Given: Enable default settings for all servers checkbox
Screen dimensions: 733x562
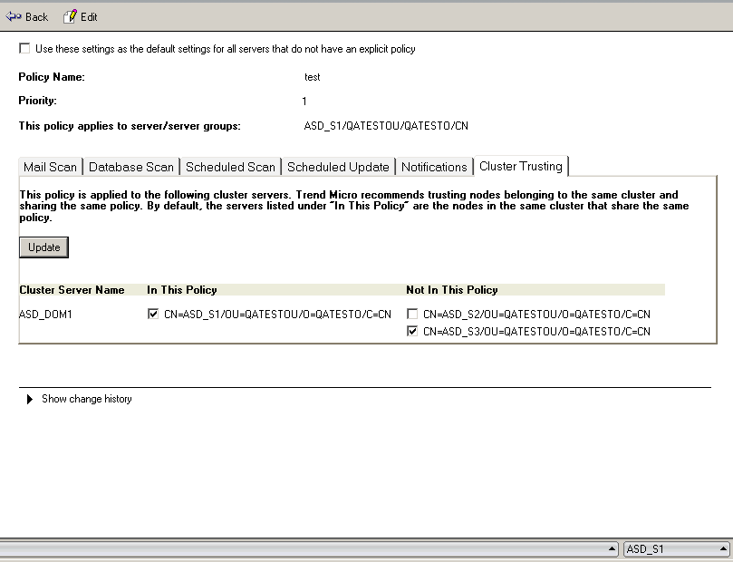Looking at the screenshot, I should [x=24, y=49].
